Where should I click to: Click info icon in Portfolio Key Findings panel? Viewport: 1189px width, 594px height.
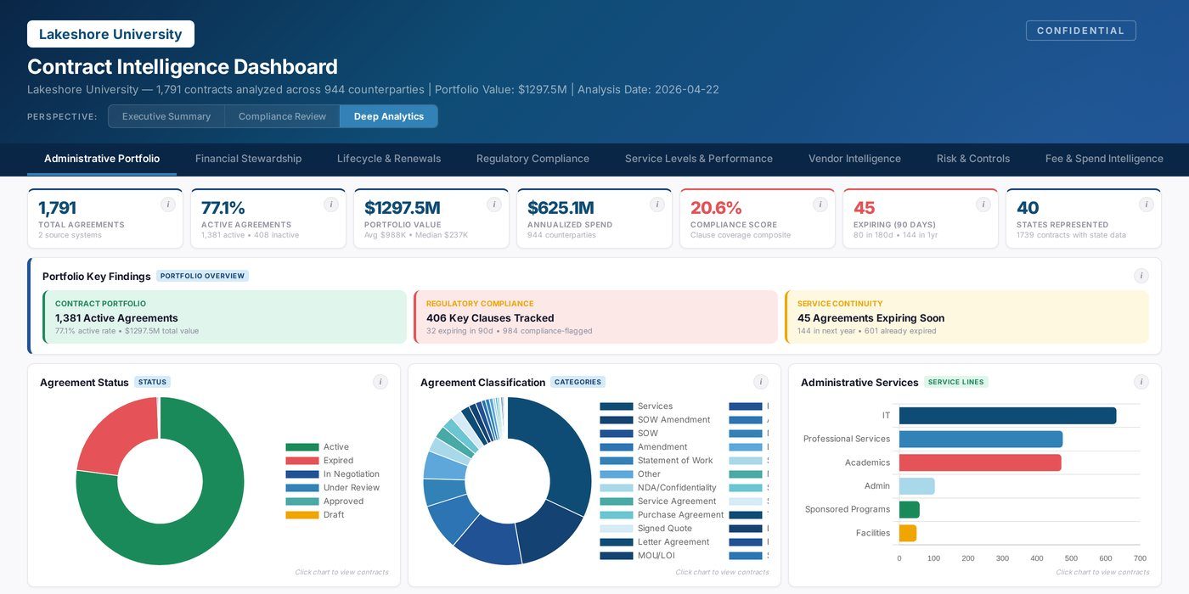[1141, 276]
